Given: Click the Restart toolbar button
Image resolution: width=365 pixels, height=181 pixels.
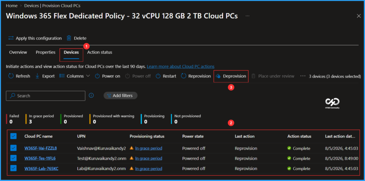Looking at the screenshot, I should [166, 76].
